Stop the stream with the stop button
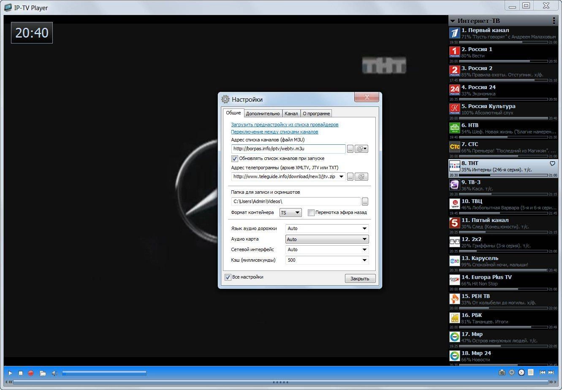 point(20,373)
